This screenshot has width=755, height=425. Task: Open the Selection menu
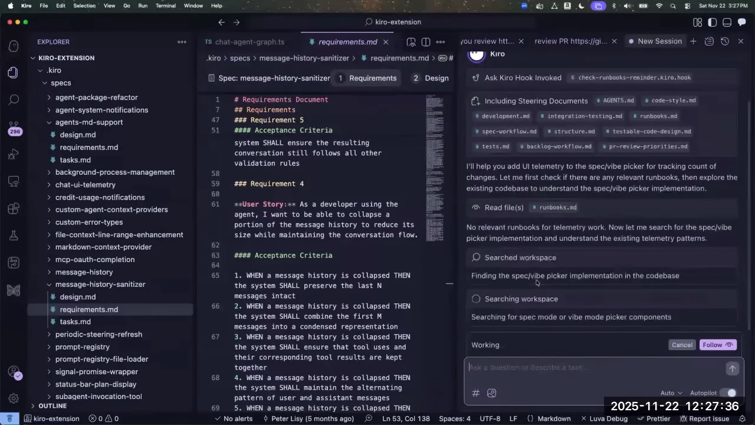84,6
